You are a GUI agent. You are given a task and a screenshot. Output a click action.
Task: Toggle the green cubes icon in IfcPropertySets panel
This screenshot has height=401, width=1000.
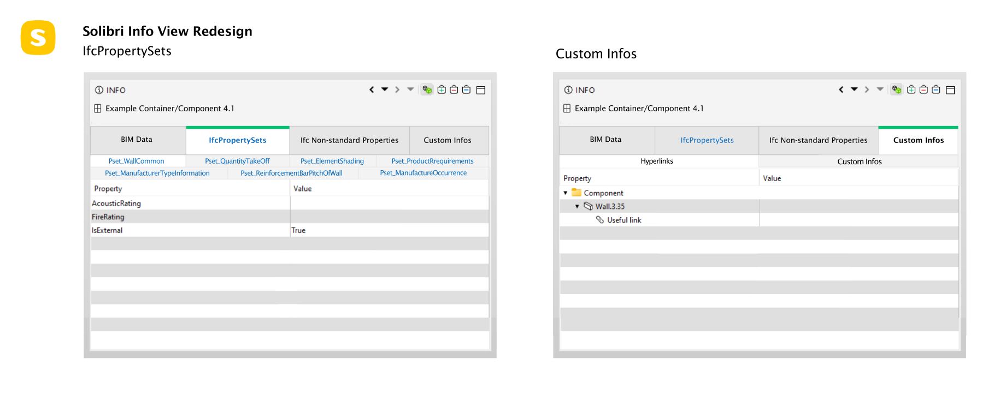tap(427, 89)
